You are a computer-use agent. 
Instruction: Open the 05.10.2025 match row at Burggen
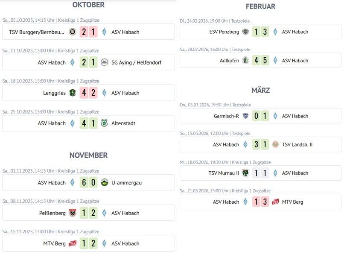pos(88,32)
